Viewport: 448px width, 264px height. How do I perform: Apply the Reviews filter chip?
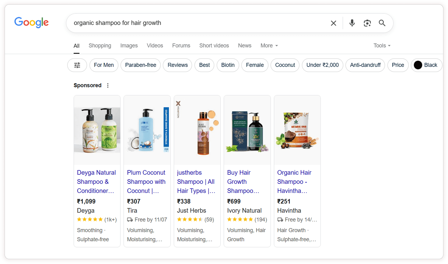(x=178, y=65)
